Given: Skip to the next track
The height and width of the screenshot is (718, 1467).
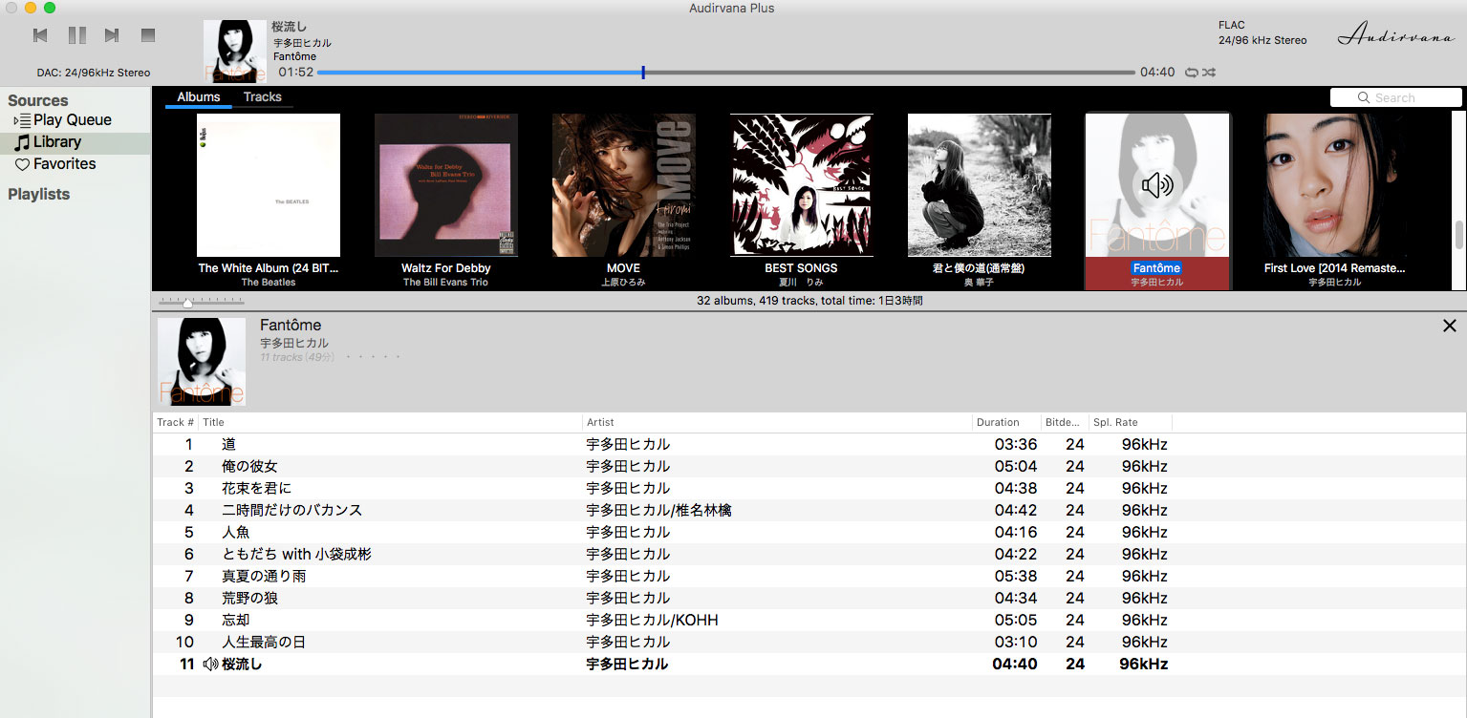Looking at the screenshot, I should pyautogui.click(x=112, y=35).
